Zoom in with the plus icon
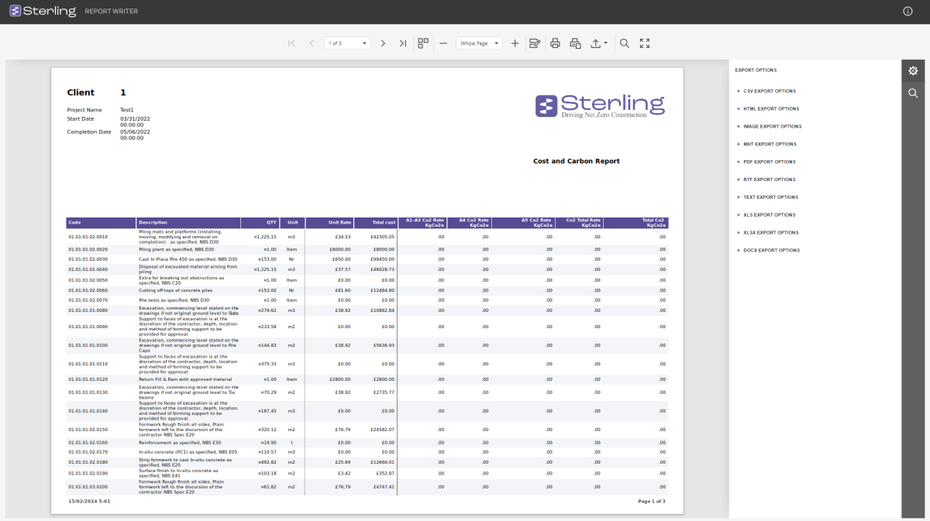The image size is (930, 521). pos(515,43)
